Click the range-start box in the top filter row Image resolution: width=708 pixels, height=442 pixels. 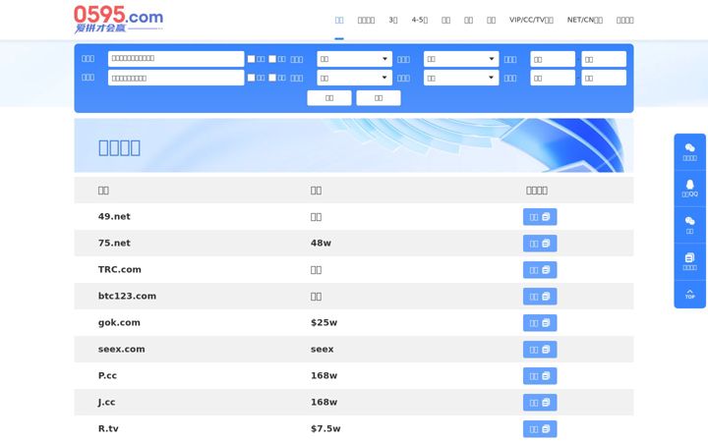(x=553, y=59)
